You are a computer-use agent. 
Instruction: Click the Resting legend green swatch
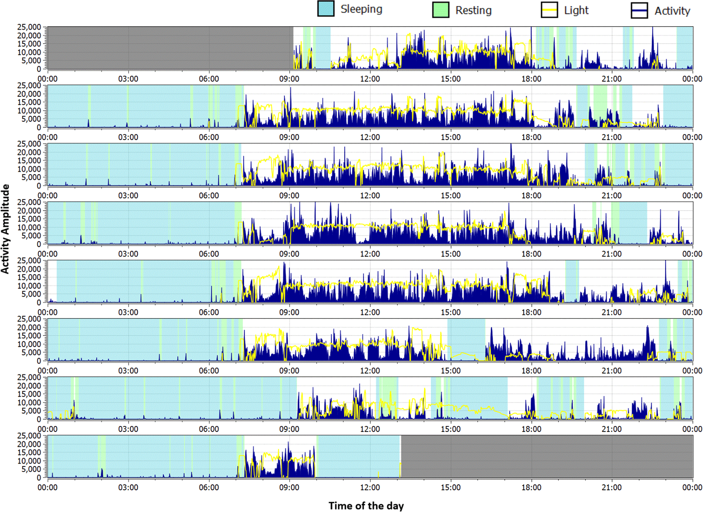tap(440, 10)
